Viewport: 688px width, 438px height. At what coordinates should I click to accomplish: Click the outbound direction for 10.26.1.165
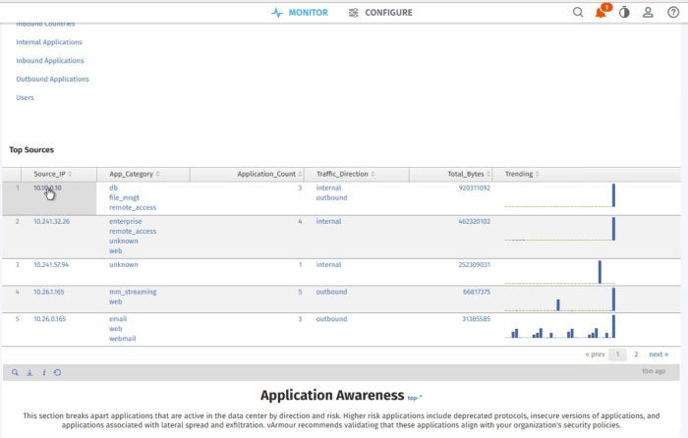[331, 292]
